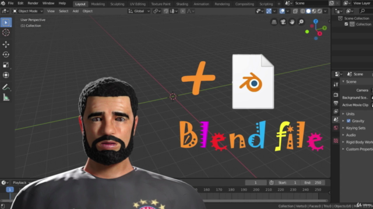Switch to solid shading mode
This screenshot has width=373, height=209.
click(x=308, y=11)
